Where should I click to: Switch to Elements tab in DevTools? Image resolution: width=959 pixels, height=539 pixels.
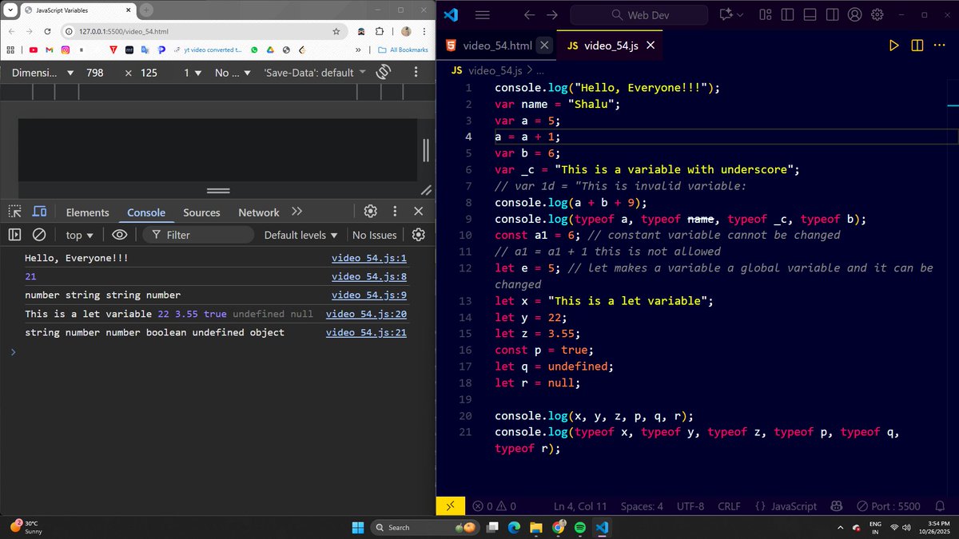[x=88, y=212]
